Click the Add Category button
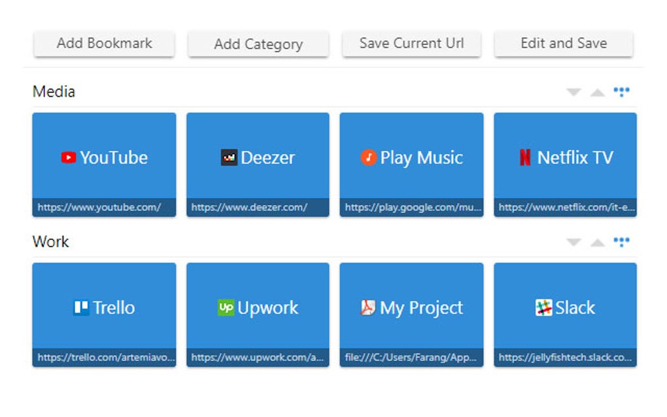This screenshot has width=667, height=417. pyautogui.click(x=258, y=44)
